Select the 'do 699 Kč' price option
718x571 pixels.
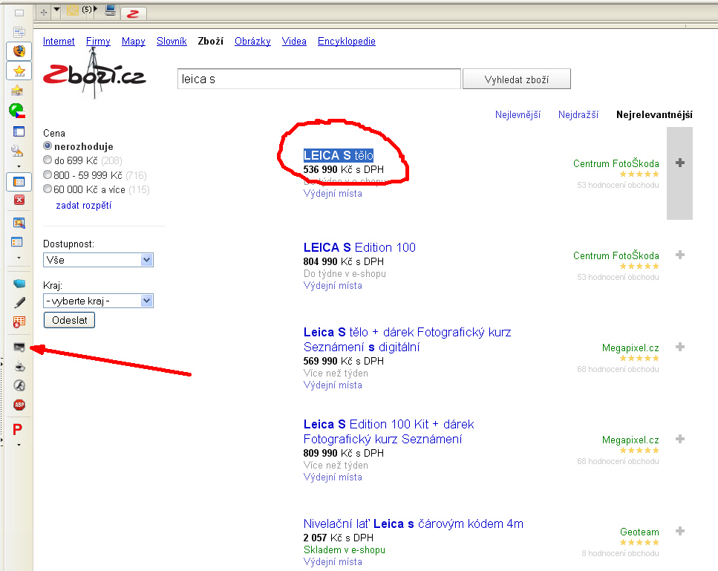click(48, 160)
